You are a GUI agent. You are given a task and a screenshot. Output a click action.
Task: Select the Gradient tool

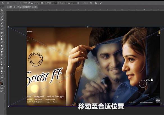(2, 49)
